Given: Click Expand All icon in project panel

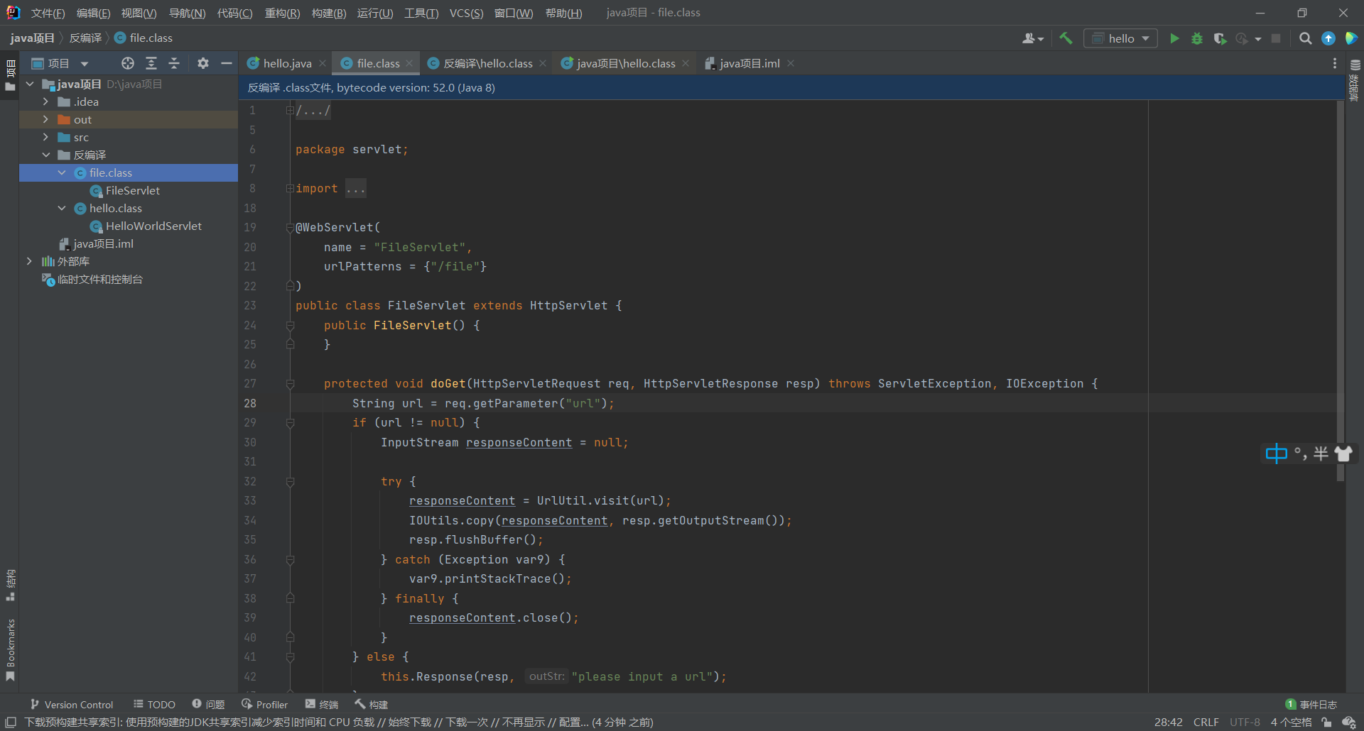Looking at the screenshot, I should pos(151,63).
